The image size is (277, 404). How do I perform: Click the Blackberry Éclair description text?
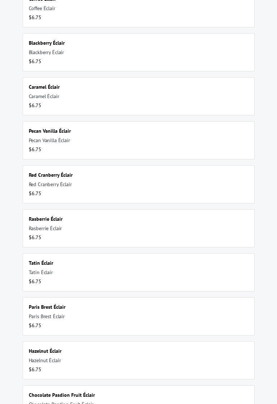pyautogui.click(x=46, y=52)
